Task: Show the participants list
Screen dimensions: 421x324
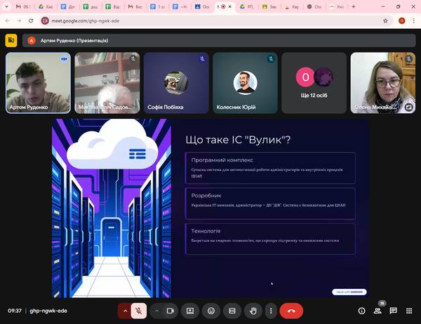Action: point(377,310)
